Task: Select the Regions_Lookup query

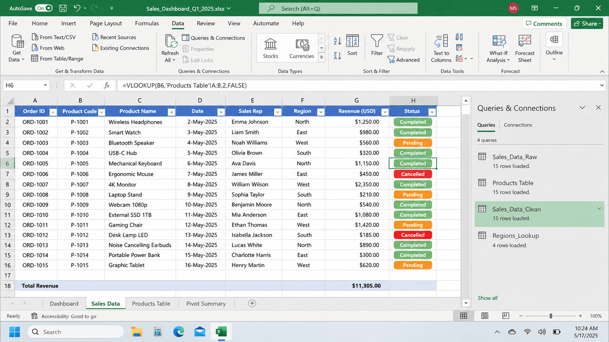Action: 539,240
